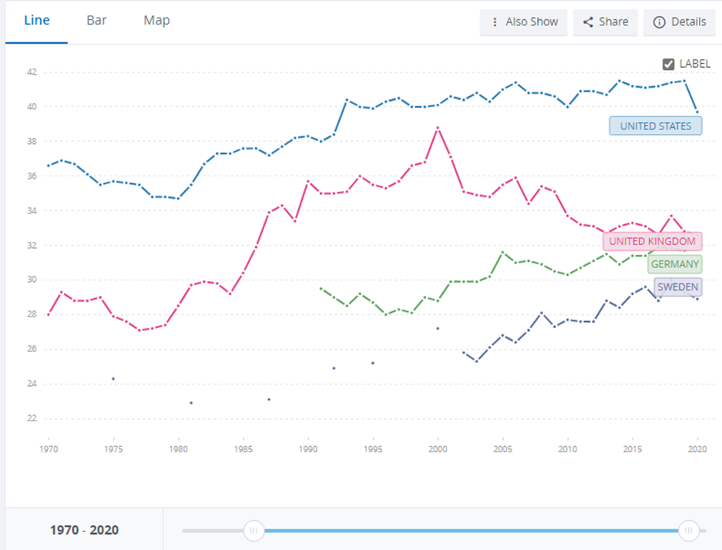Open the Map view tab

(x=156, y=21)
